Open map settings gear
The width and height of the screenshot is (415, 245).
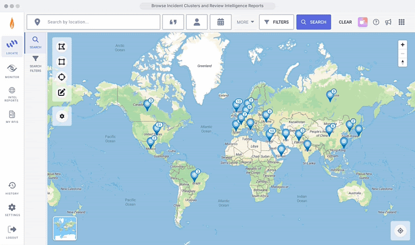pos(62,116)
